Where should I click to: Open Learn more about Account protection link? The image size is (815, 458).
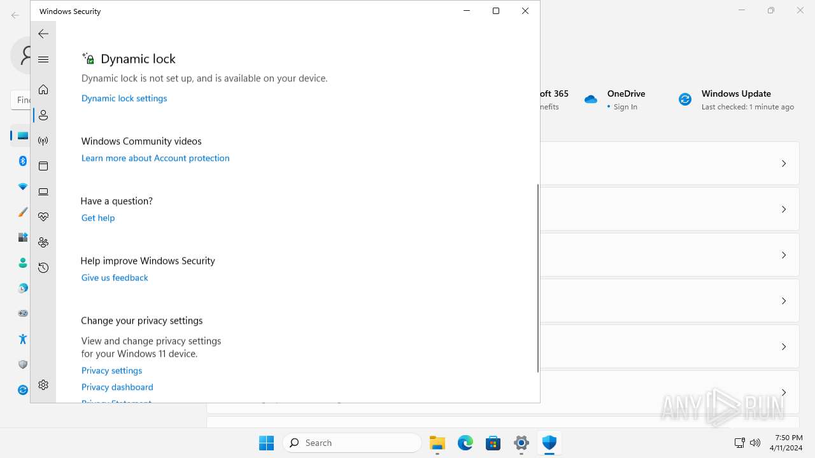click(x=155, y=158)
